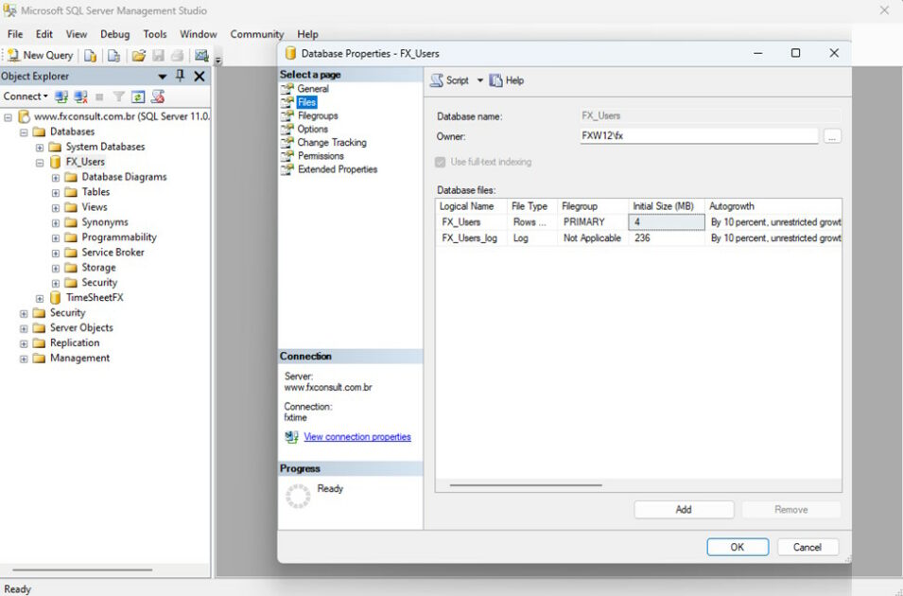Open View connection properties link
Image resolution: width=903 pixels, height=596 pixels.
tap(357, 437)
